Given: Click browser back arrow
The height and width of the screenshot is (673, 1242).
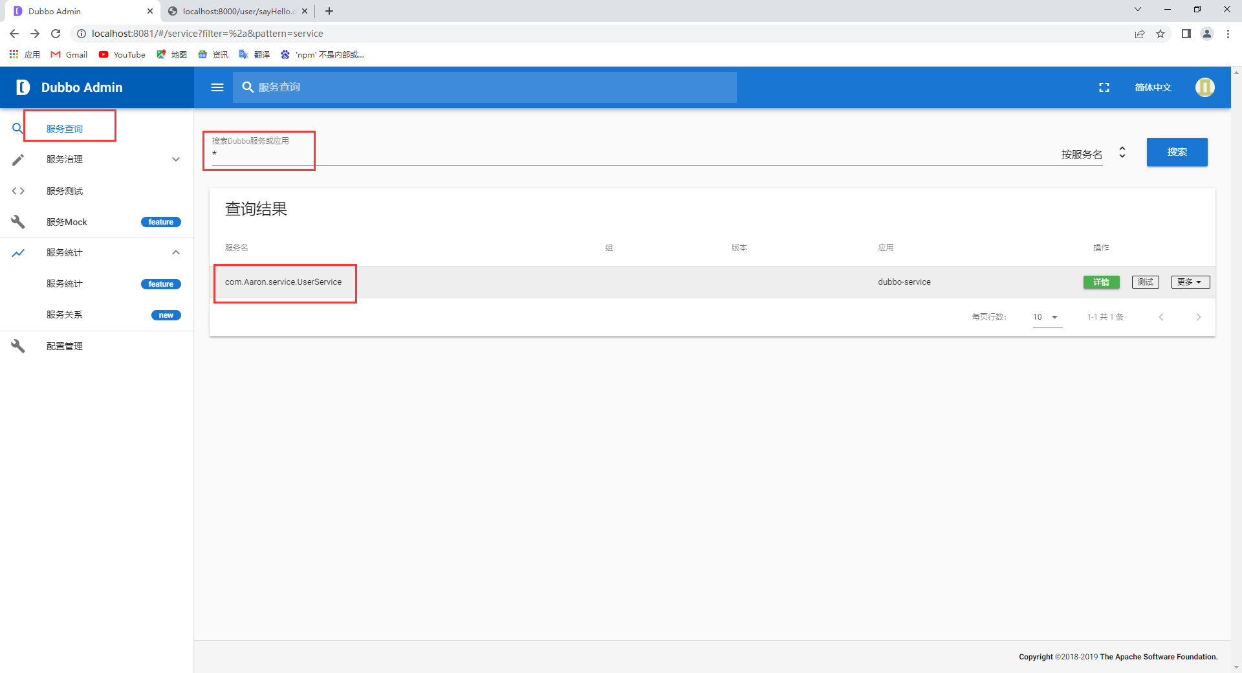Looking at the screenshot, I should pyautogui.click(x=14, y=34).
